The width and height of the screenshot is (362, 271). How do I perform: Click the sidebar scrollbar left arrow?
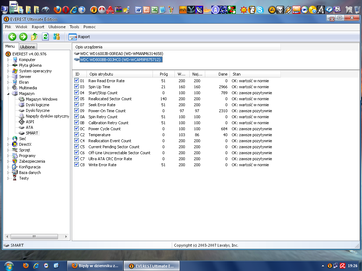[x=7, y=236]
